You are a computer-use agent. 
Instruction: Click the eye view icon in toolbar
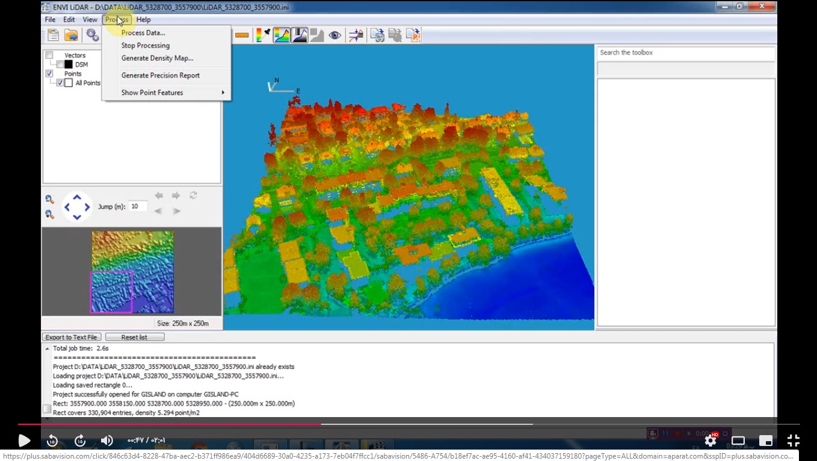pos(335,36)
